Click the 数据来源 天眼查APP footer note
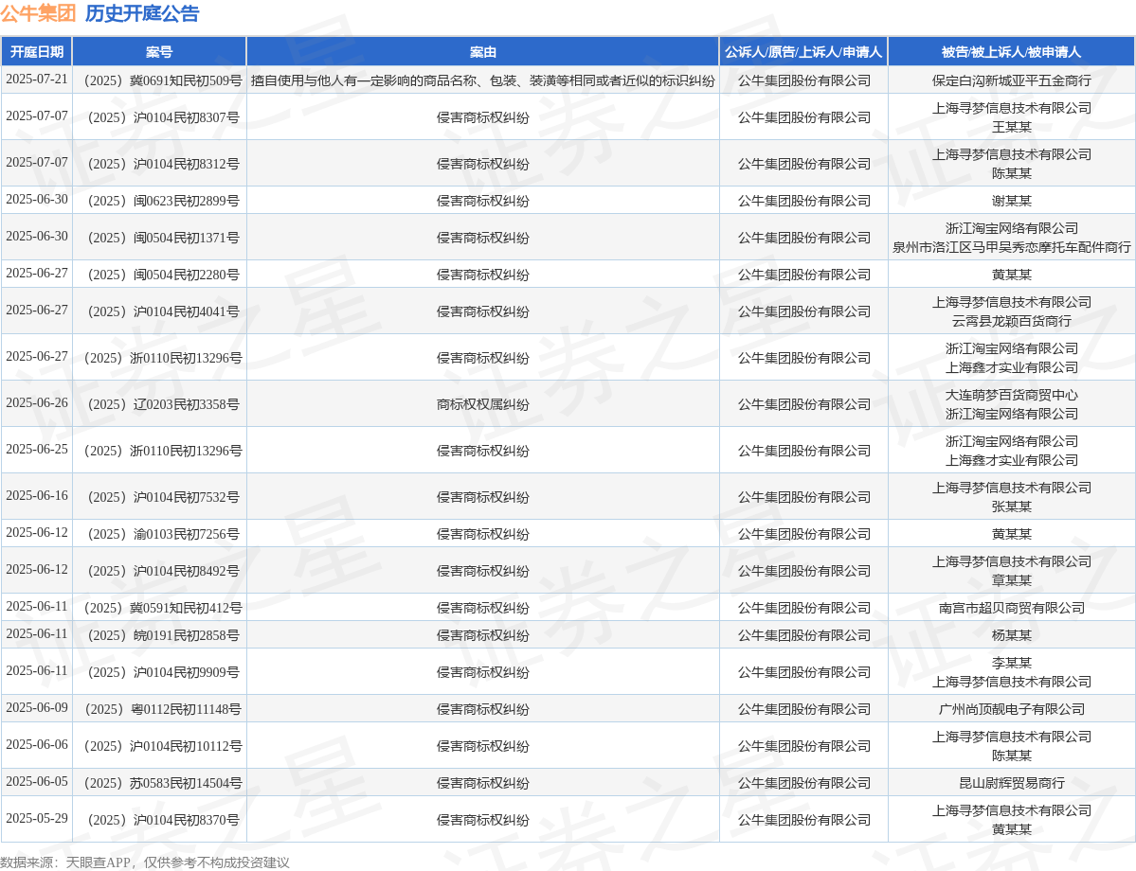This screenshot has height=871, width=1136. (x=145, y=862)
